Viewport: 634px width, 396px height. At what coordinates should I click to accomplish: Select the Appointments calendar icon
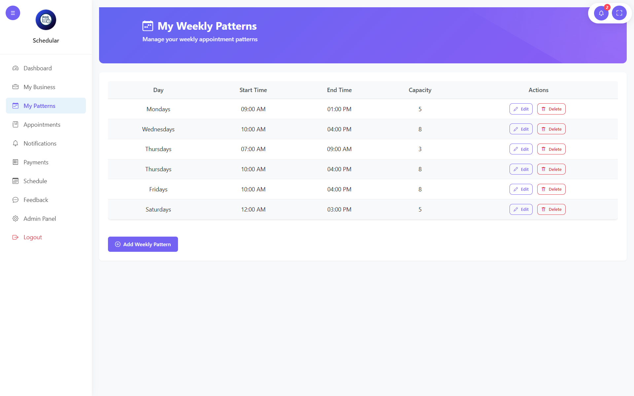click(16, 124)
